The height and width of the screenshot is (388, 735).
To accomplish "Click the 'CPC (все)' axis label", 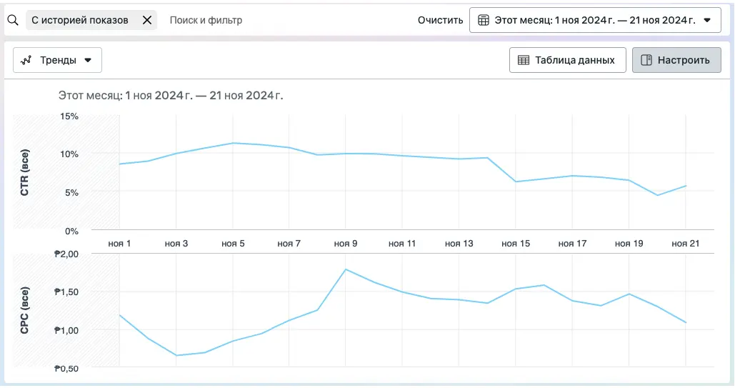I will [x=24, y=310].
